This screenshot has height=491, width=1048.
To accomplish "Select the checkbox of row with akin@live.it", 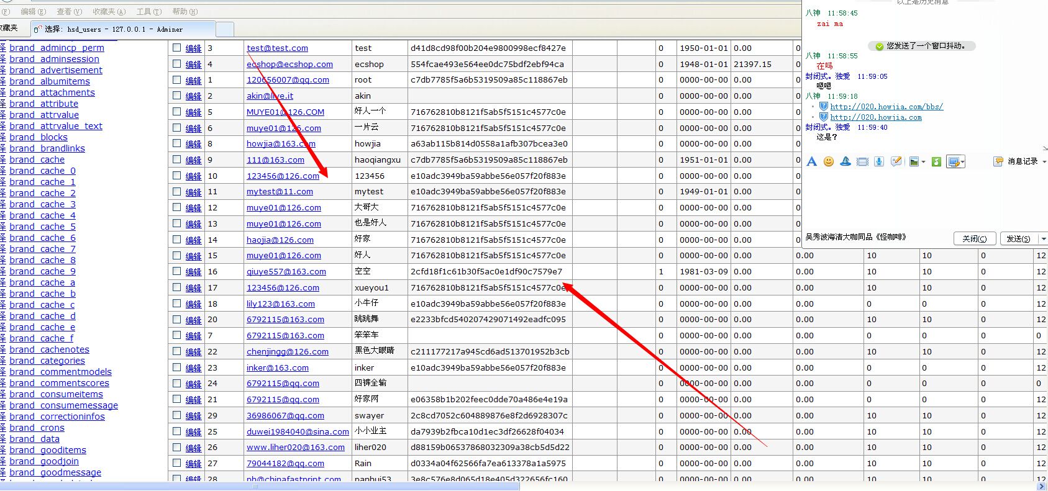I will pos(177,96).
